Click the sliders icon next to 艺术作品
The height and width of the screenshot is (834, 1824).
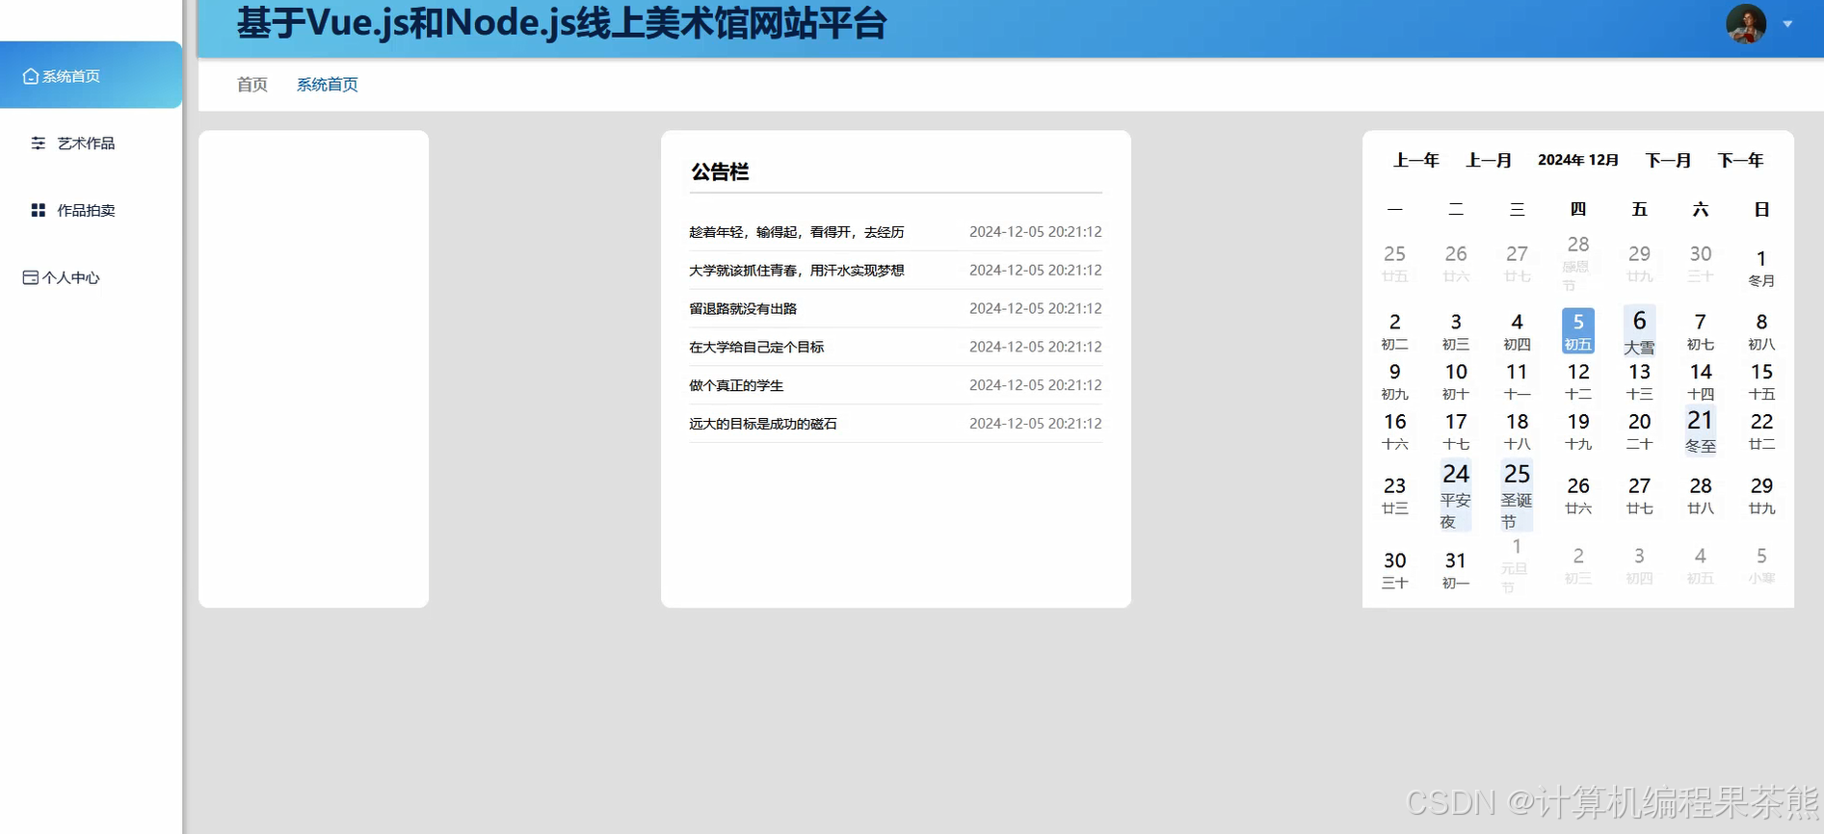39,143
